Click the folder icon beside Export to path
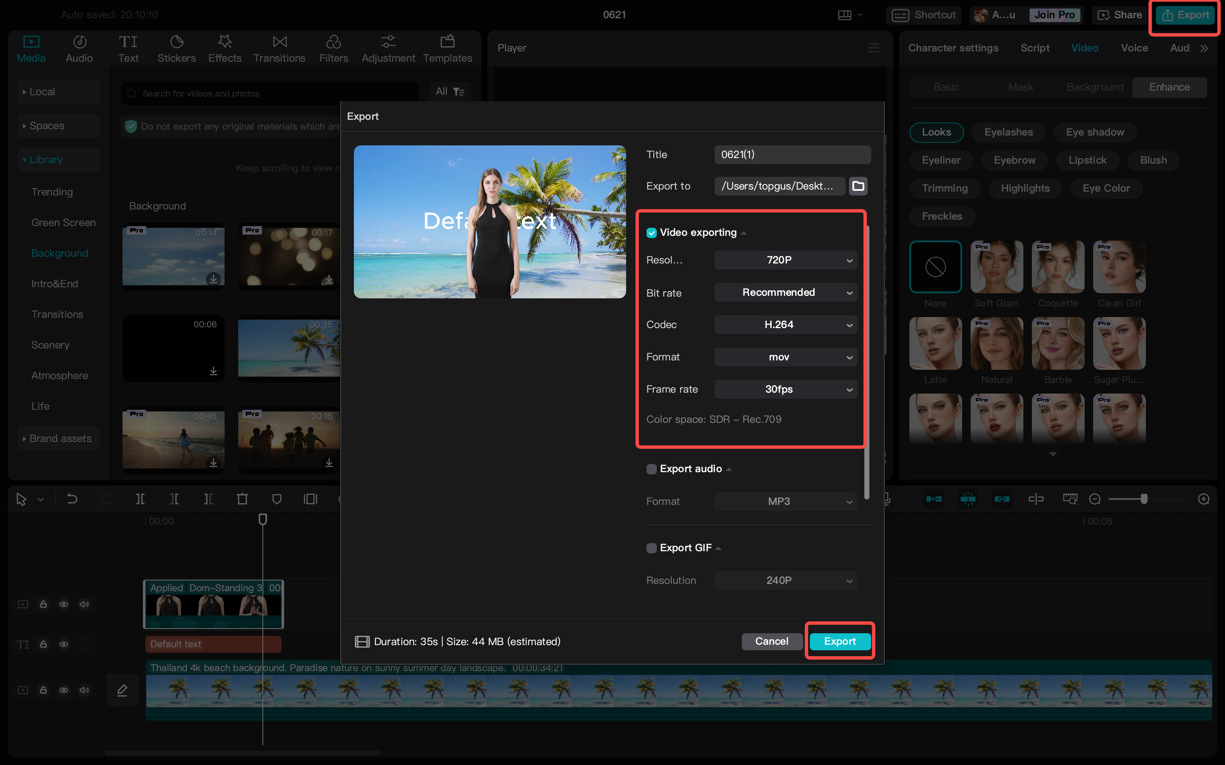1225x765 pixels. pyautogui.click(x=858, y=186)
